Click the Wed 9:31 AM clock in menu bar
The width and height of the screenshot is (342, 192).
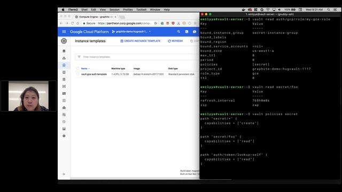pyautogui.click(x=314, y=10)
